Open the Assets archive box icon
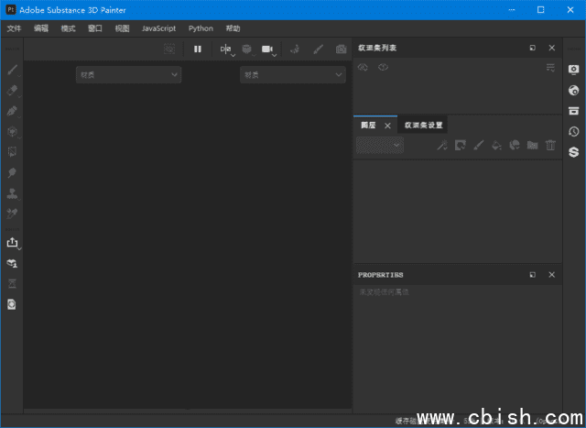This screenshot has height=428, width=586. click(574, 111)
